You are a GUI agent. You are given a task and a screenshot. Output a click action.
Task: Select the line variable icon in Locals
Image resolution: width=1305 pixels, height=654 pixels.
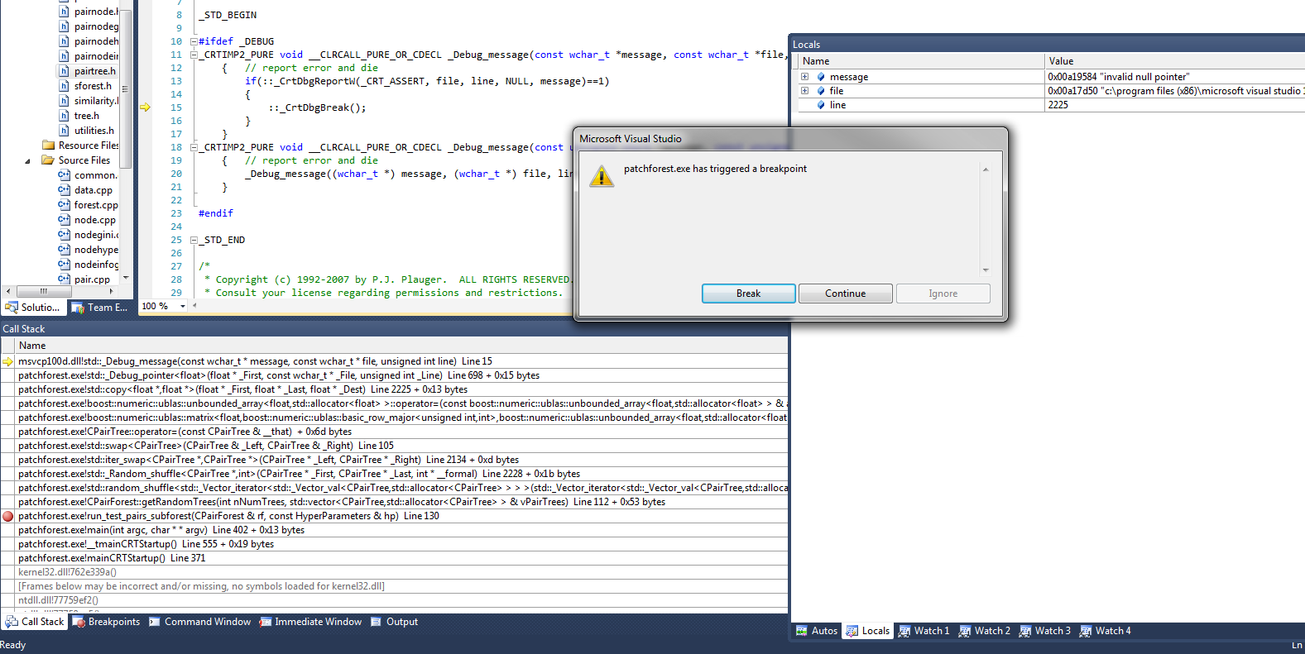(x=821, y=105)
